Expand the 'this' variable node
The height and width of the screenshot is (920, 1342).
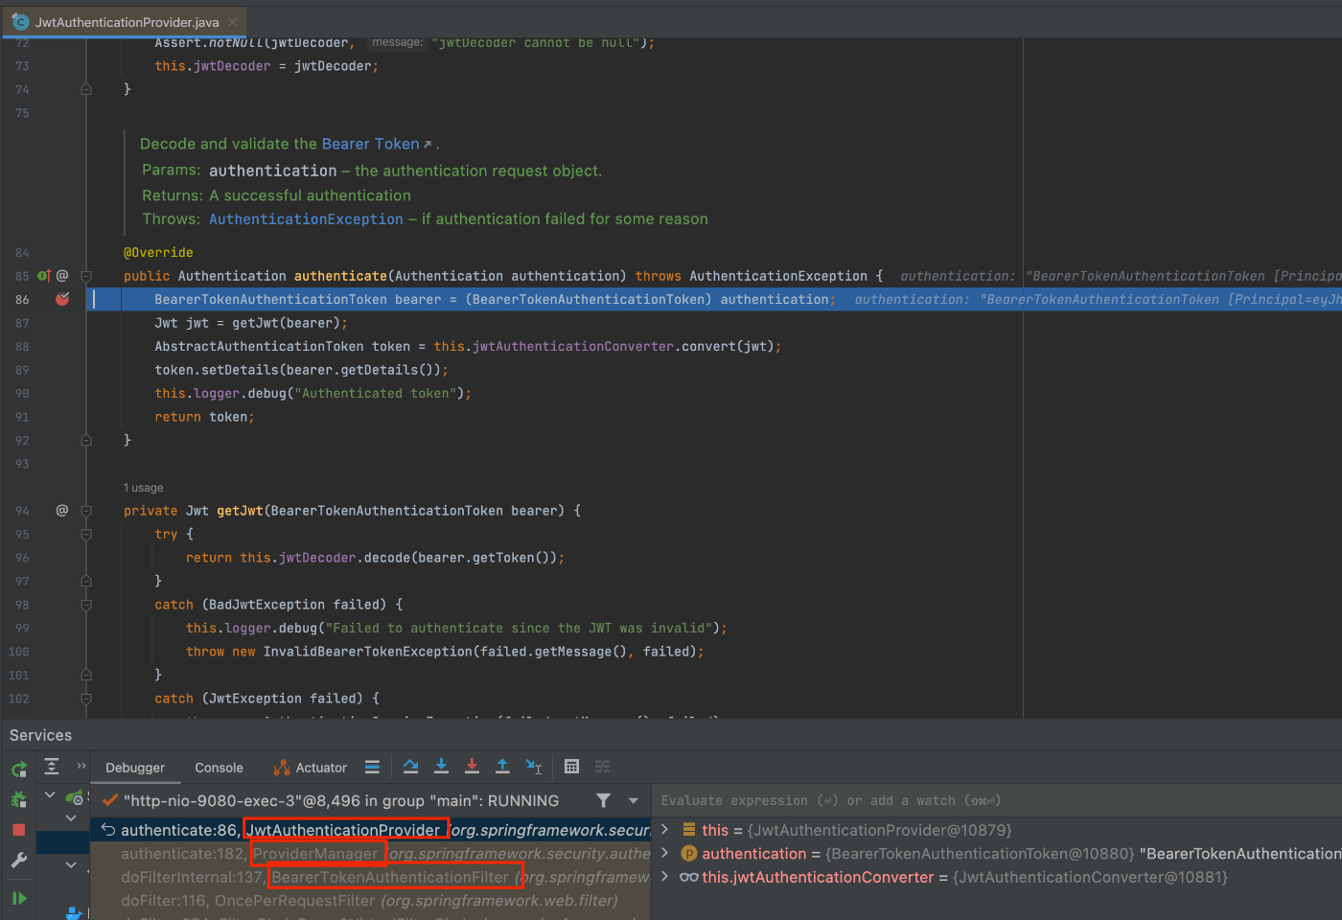click(665, 830)
